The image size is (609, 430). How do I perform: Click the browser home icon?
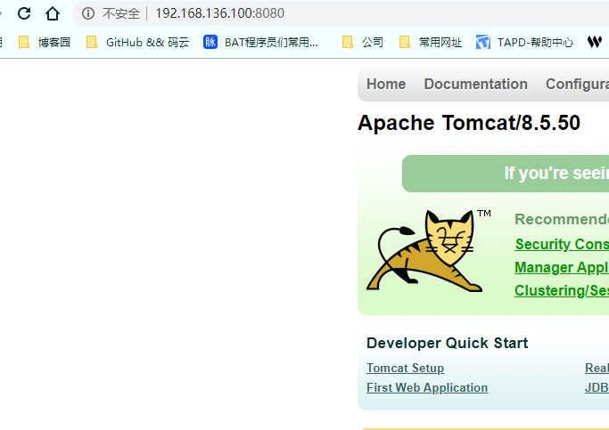click(x=53, y=13)
